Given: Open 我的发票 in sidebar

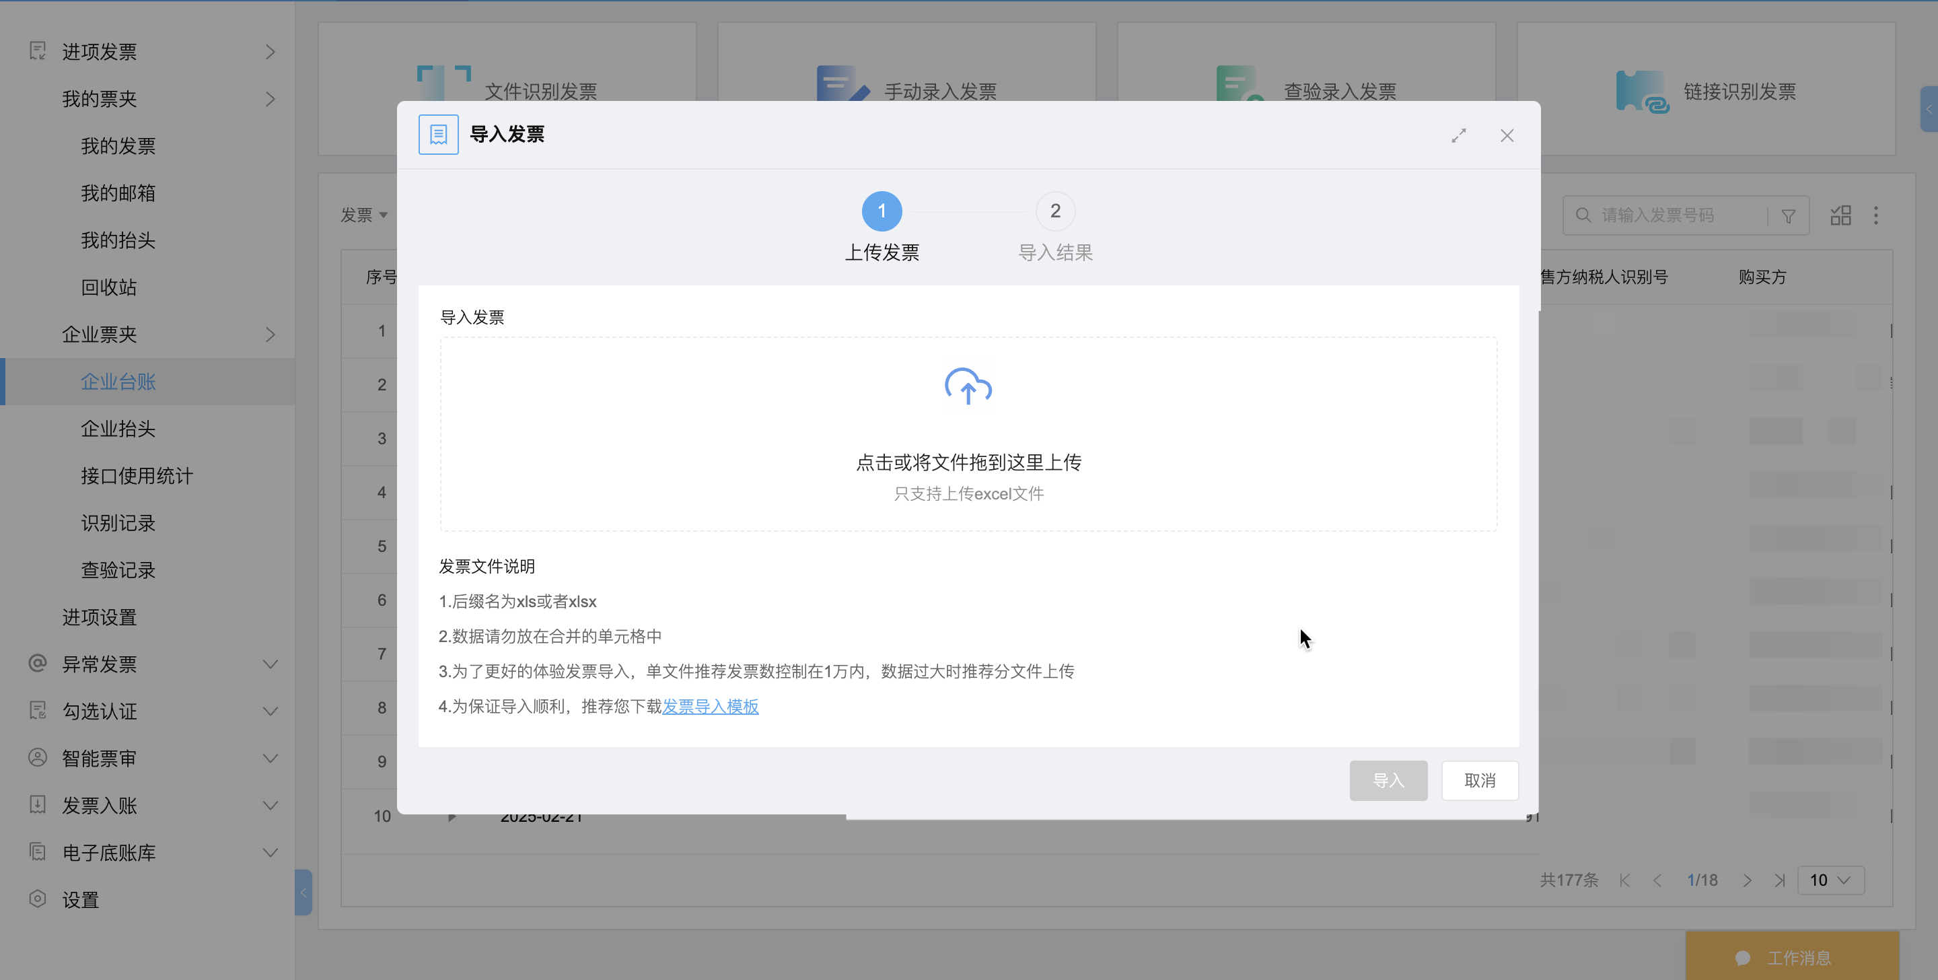Looking at the screenshot, I should click(118, 146).
